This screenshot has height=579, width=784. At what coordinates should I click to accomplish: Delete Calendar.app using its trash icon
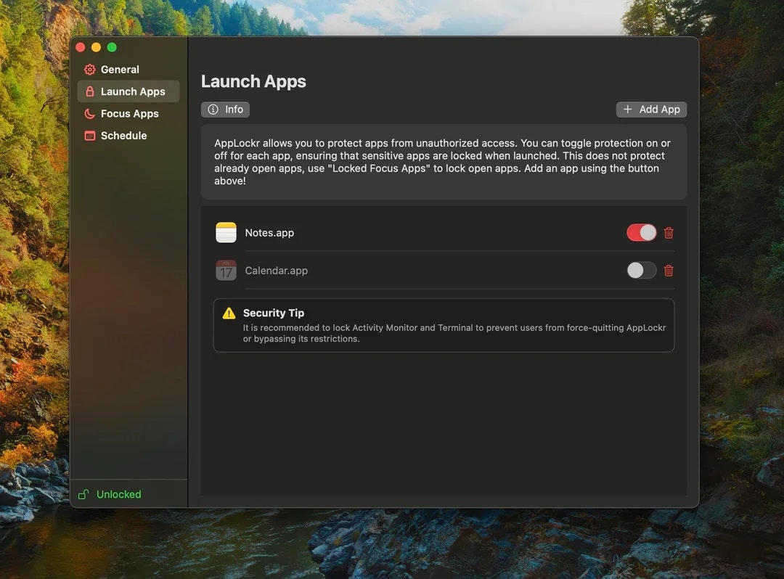tap(669, 271)
